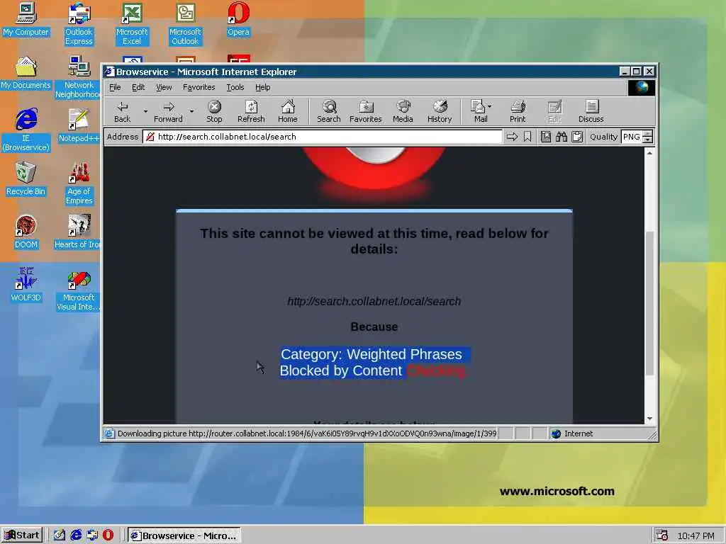Select the Opera desktop shortcut
Viewport: 726px width, 544px height.
(238, 19)
